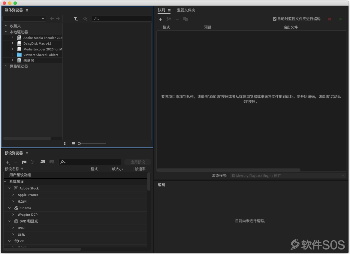Remove queue item with minus icon

click(x=177, y=19)
